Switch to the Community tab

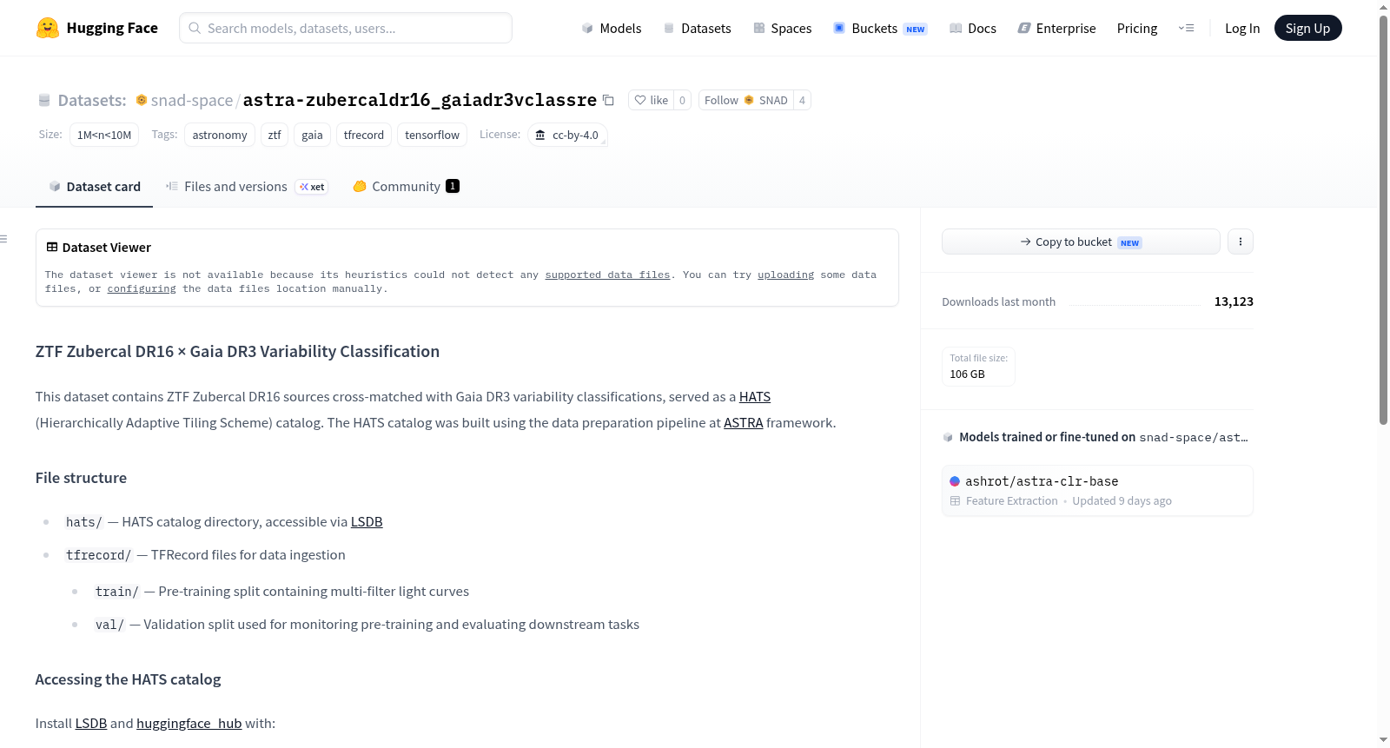coord(406,186)
